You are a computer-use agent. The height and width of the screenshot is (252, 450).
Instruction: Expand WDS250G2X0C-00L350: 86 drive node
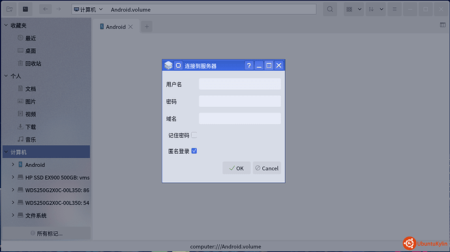(13, 189)
